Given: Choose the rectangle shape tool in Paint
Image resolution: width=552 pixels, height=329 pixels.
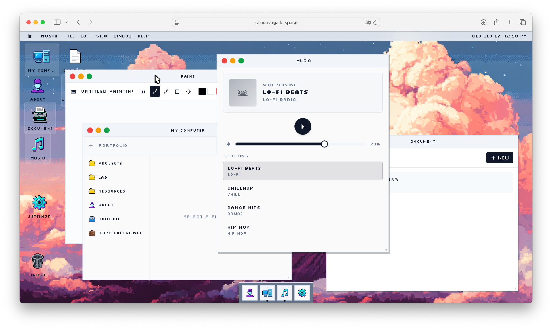Looking at the screenshot, I should [x=177, y=91].
